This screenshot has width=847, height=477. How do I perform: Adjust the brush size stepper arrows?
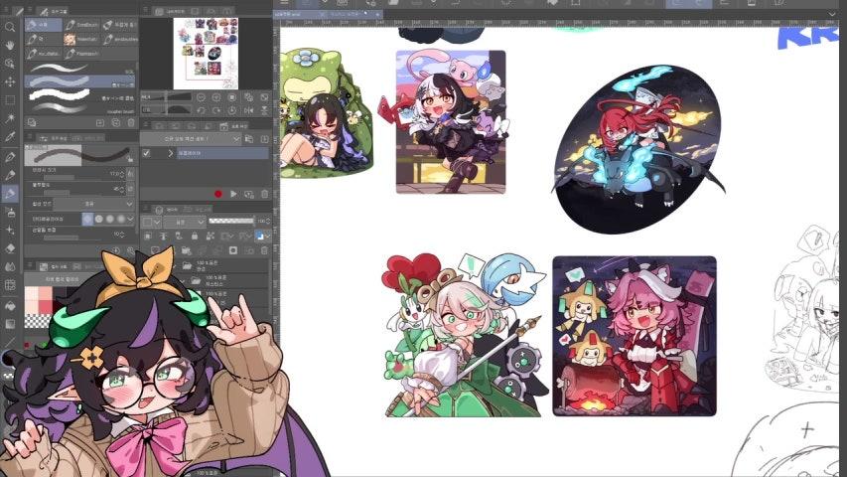122,174
